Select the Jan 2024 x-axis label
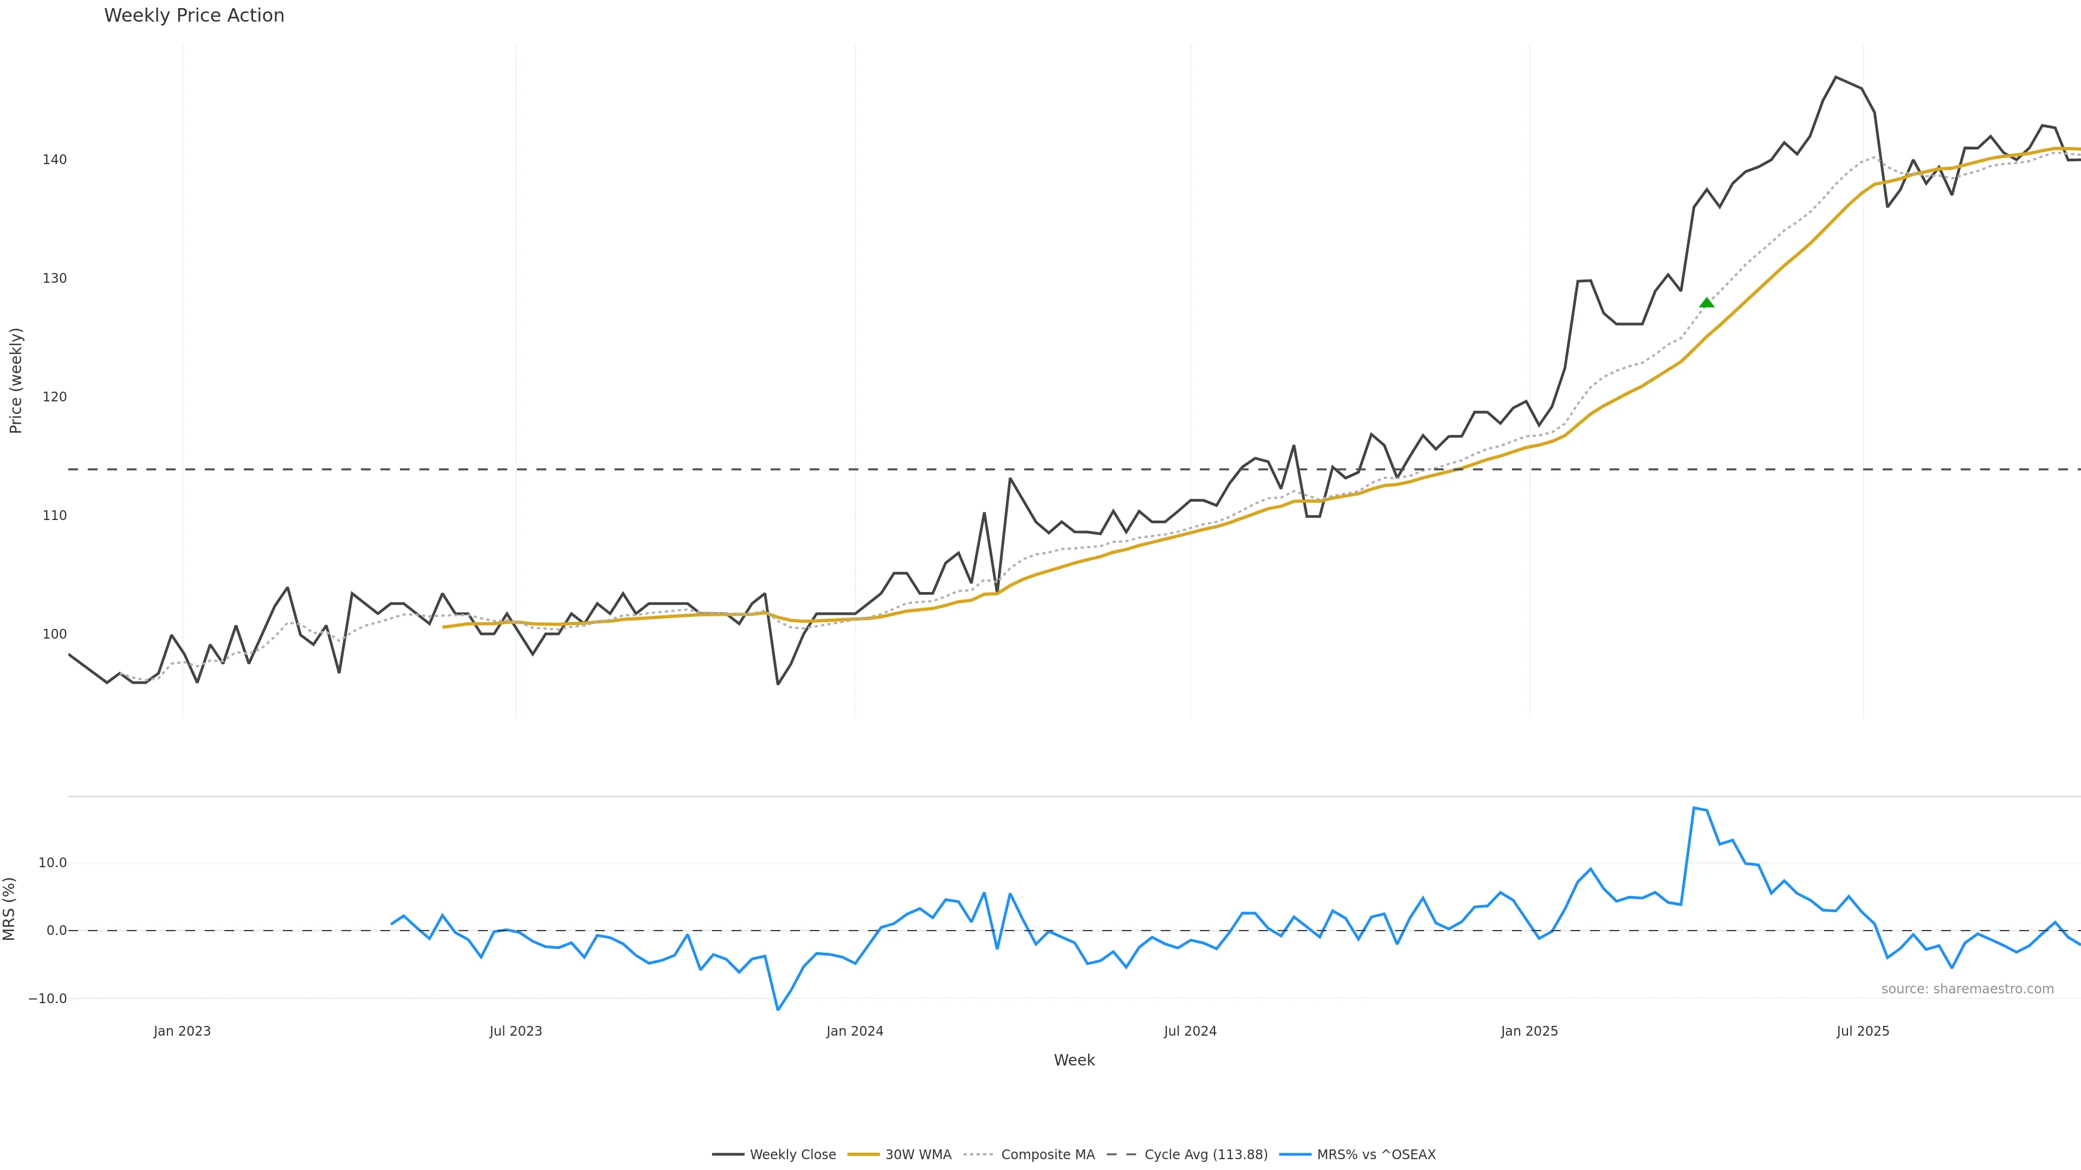This screenshot has height=1170, width=2081. point(855,1031)
